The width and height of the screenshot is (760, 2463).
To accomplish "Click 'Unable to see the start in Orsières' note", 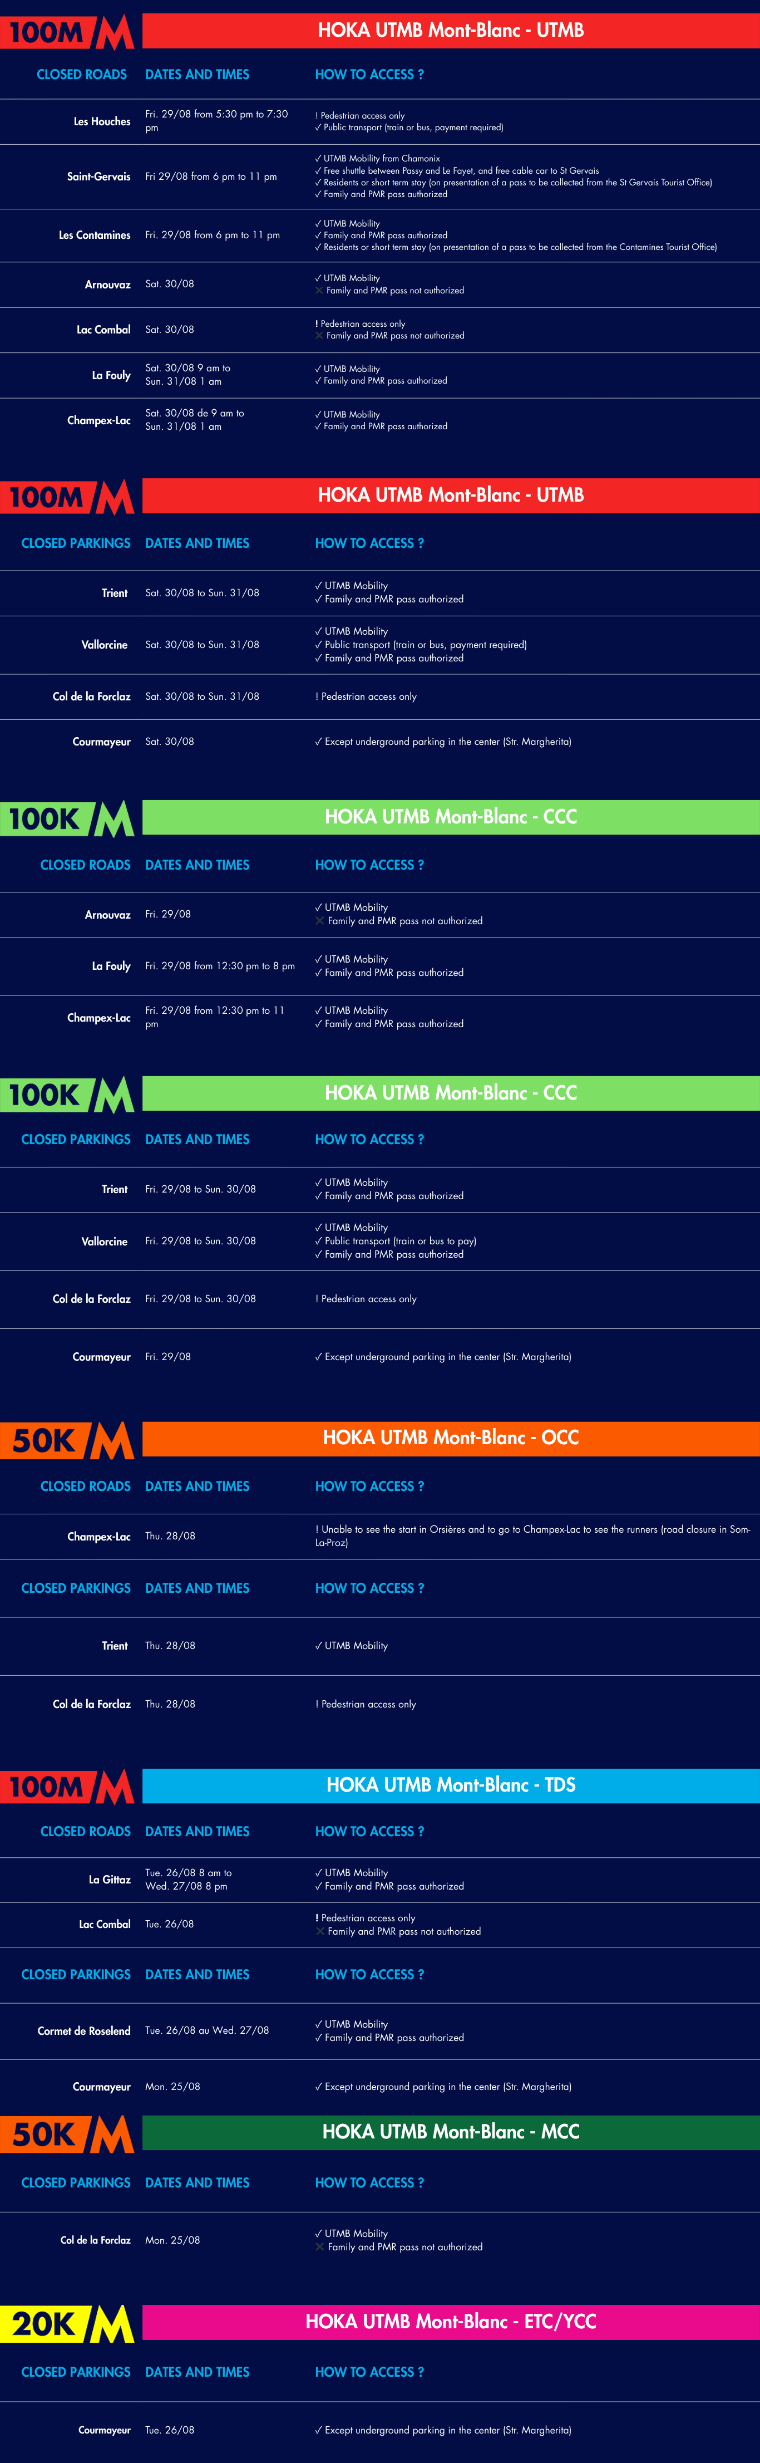I will tap(532, 1535).
